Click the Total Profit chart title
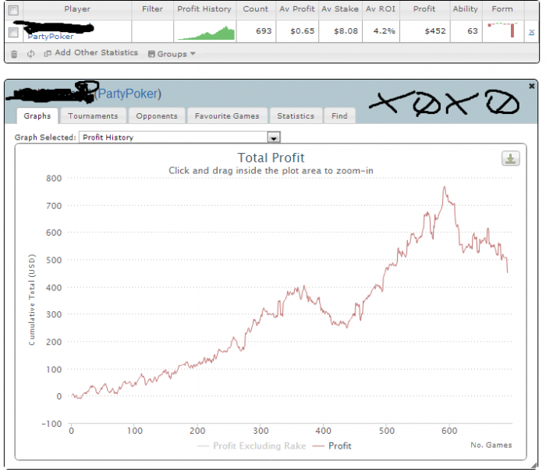The height and width of the screenshot is (472, 546). (271, 158)
